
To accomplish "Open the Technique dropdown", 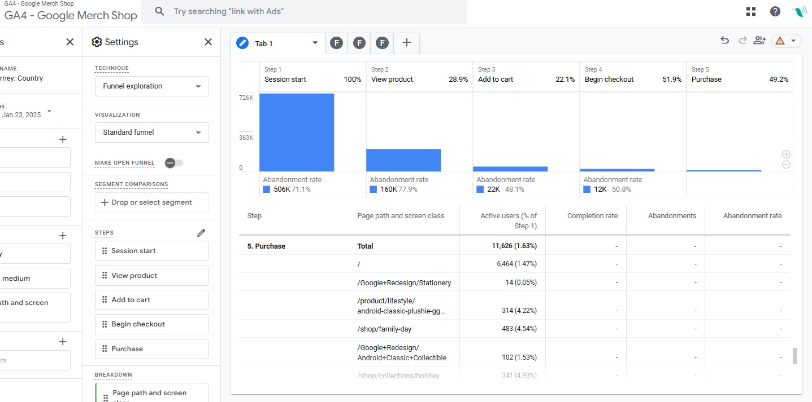I will (152, 86).
